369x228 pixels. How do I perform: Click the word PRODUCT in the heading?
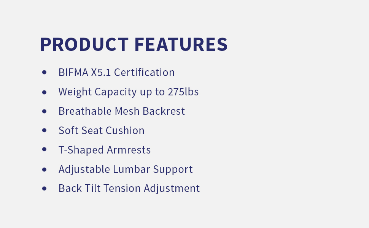click(84, 44)
